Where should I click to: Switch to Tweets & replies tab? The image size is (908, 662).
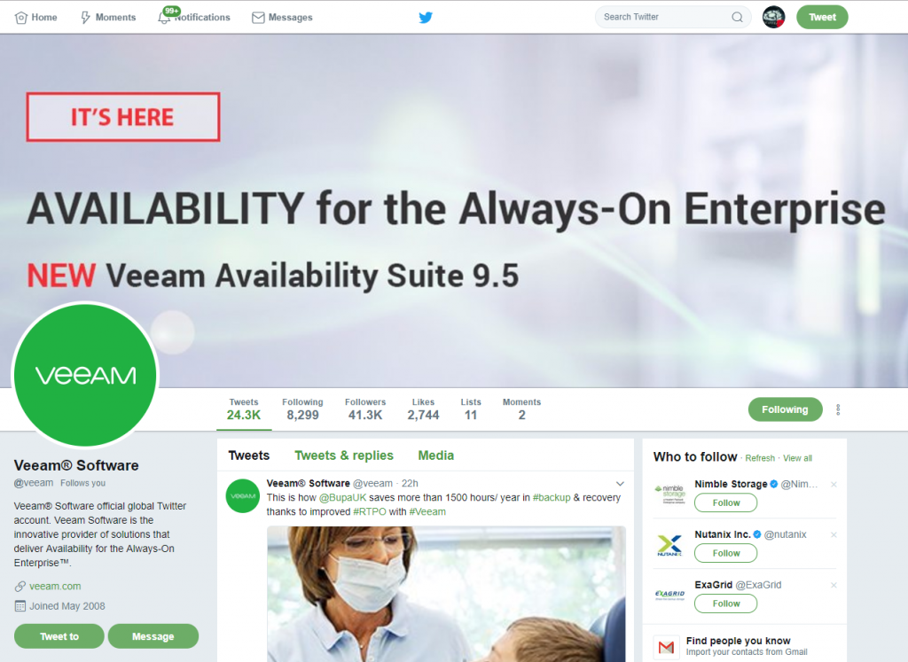coord(344,456)
